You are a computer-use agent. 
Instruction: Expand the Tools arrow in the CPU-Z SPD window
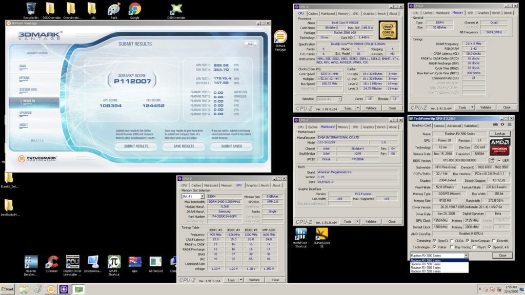click(x=241, y=280)
